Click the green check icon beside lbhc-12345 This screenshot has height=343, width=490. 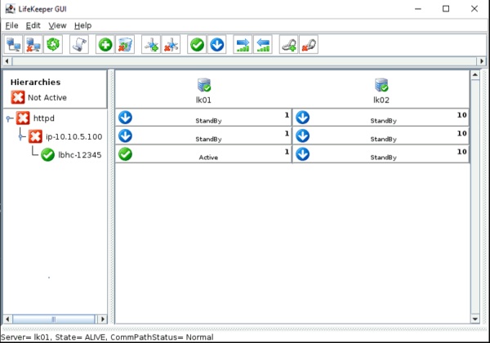[48, 154]
